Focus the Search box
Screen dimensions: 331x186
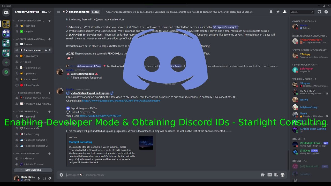(302, 12)
